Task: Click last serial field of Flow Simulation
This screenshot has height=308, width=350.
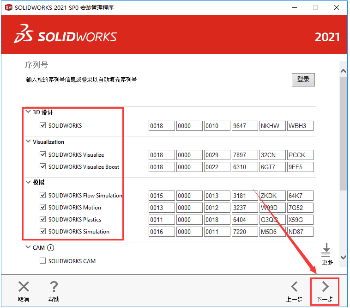Action: 300,196
